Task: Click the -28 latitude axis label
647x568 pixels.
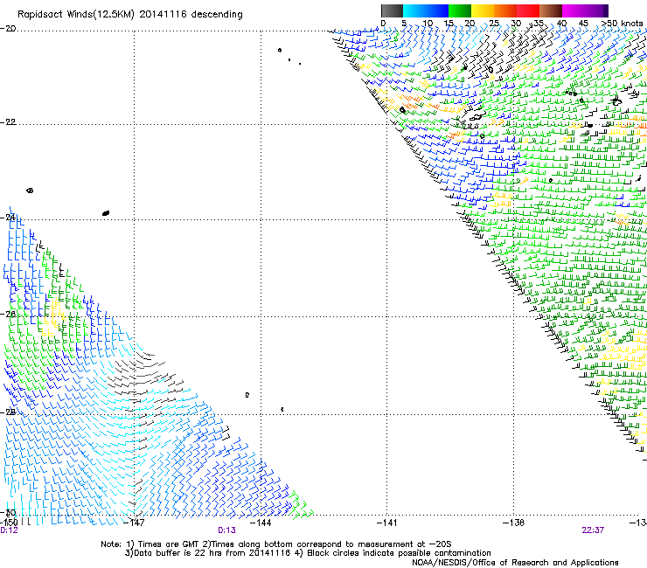Action: pyautogui.click(x=8, y=412)
